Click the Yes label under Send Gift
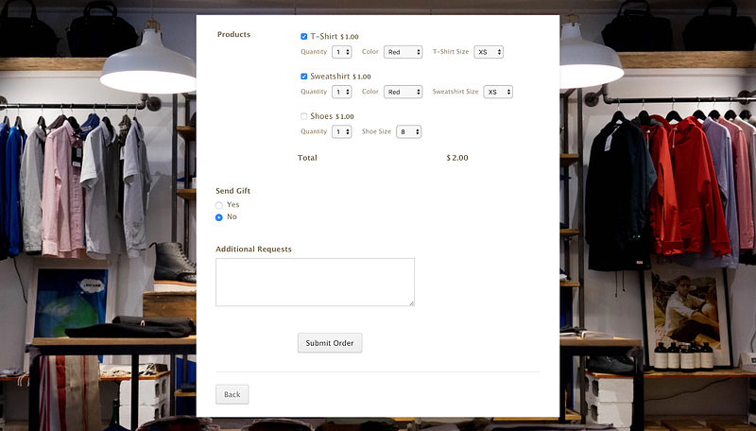Image resolution: width=756 pixels, height=431 pixels. coord(232,205)
